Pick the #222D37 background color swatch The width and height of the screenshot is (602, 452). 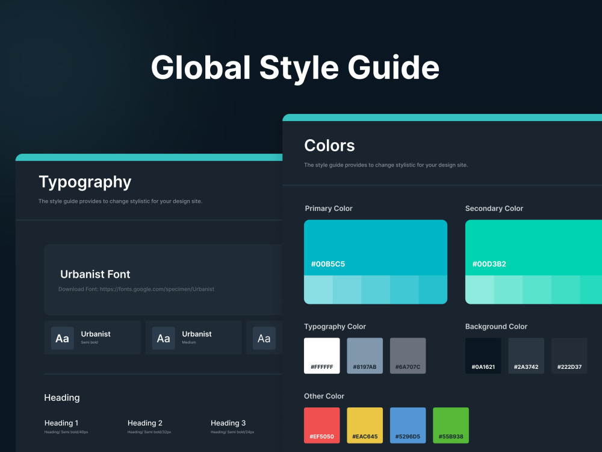[x=569, y=356]
